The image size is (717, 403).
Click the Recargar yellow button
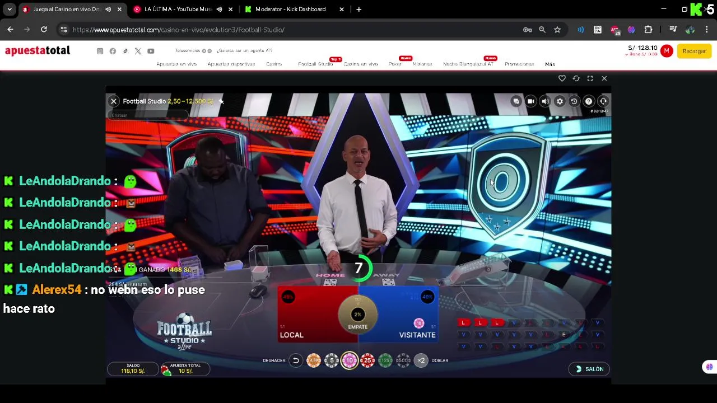(694, 51)
